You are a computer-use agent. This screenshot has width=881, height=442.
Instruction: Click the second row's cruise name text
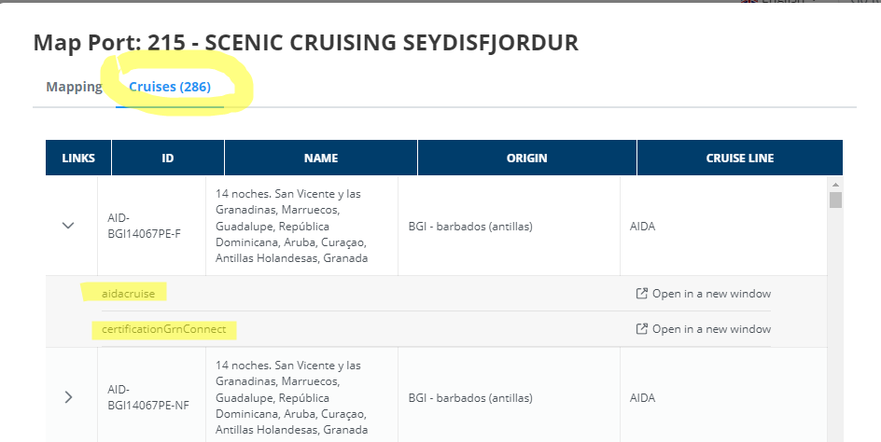click(x=291, y=397)
